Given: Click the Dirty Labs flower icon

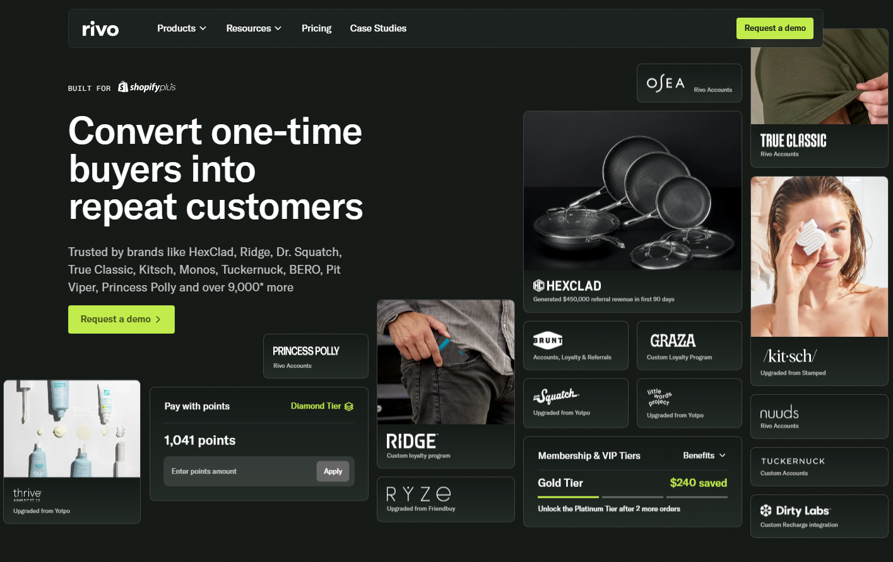Looking at the screenshot, I should click(x=766, y=510).
